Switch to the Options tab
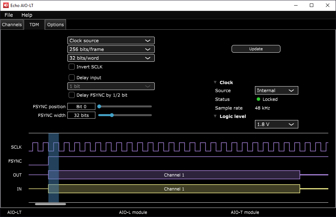The height and width of the screenshot is (217, 336). (x=56, y=25)
